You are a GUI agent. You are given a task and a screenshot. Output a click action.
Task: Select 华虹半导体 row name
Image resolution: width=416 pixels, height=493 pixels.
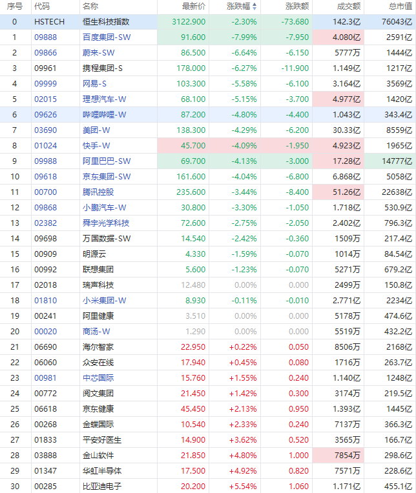(x=102, y=470)
